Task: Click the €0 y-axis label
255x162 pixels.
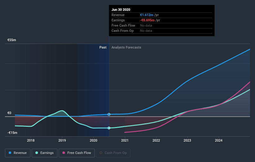Action: pyautogui.click(x=9, y=113)
